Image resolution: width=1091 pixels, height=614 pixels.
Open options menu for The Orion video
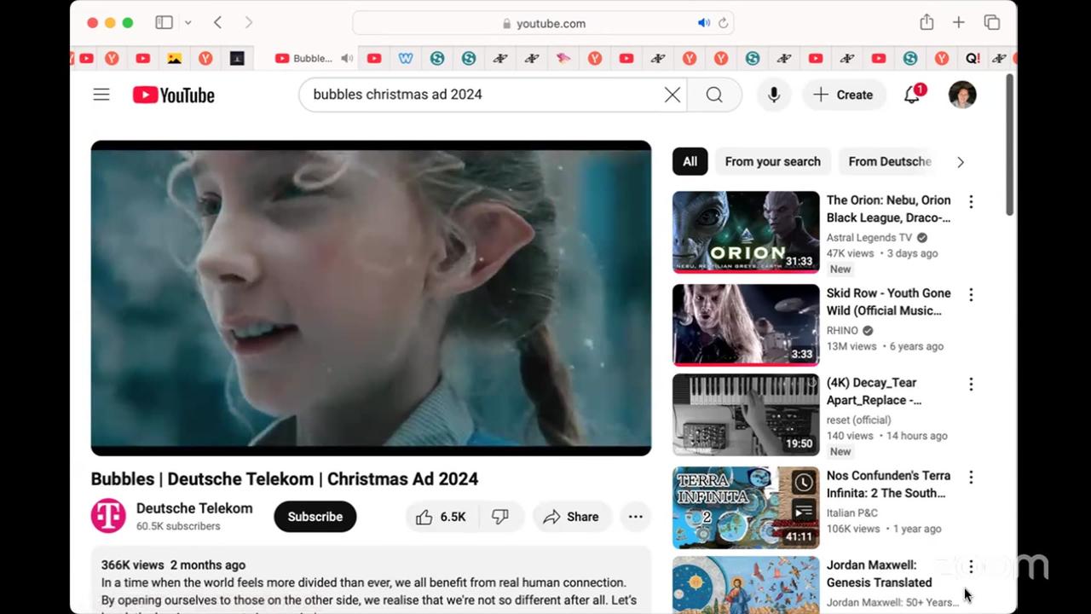(x=971, y=201)
